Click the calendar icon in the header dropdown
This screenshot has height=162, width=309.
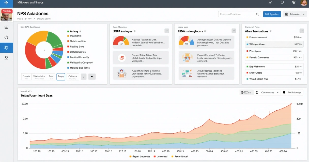click(287, 14)
